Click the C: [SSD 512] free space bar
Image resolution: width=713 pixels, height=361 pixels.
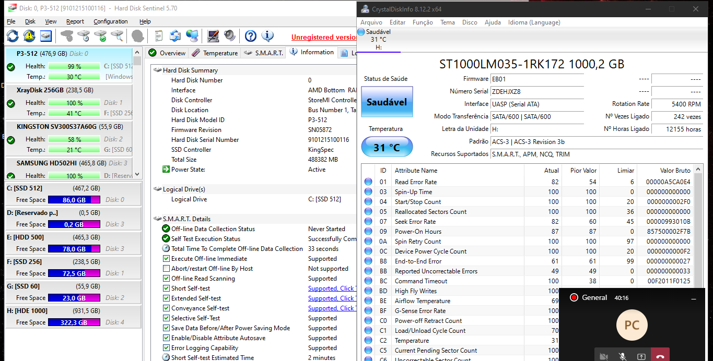[74, 200]
